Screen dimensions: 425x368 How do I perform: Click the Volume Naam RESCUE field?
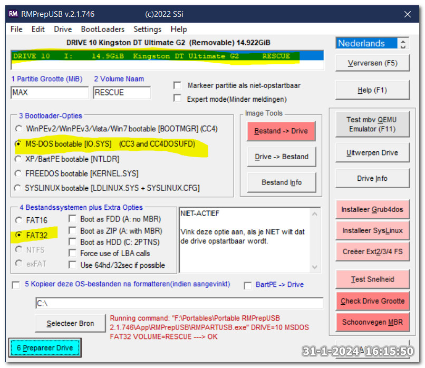click(x=122, y=93)
